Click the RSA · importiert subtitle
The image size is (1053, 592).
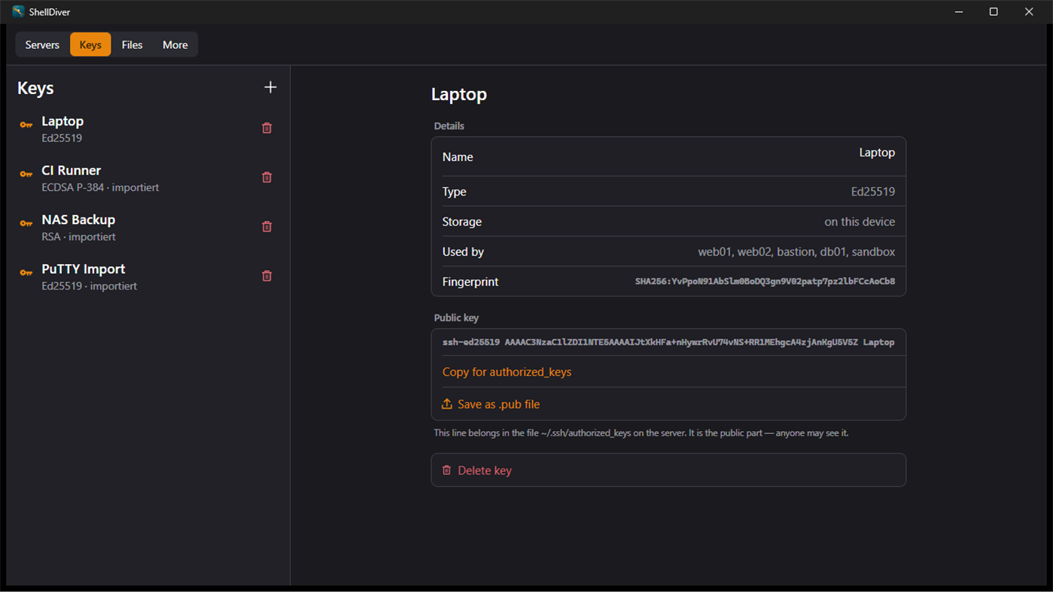coord(78,237)
